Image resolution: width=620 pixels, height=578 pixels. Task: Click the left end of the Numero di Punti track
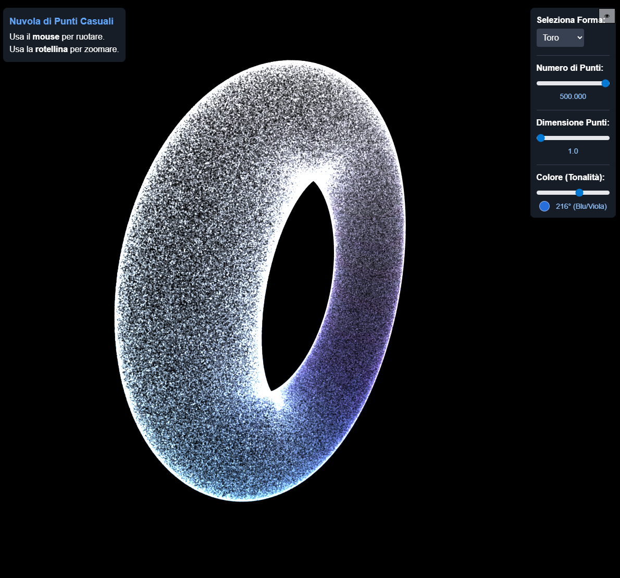[539, 83]
